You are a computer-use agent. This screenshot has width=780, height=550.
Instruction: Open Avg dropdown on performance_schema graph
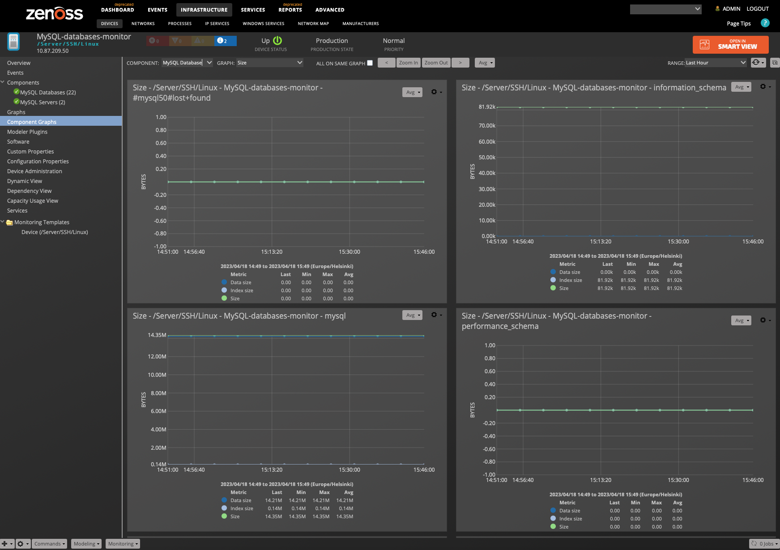[x=741, y=320]
